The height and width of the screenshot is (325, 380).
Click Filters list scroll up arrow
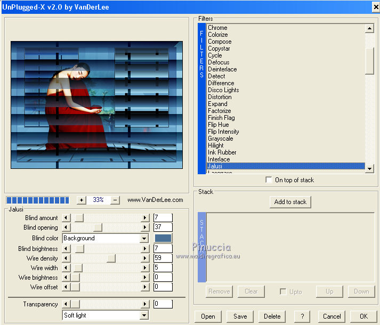pos(369,29)
